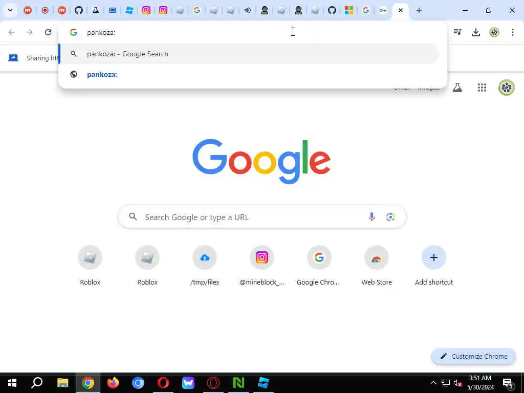Image resolution: width=524 pixels, height=393 pixels.
Task: Select the bold 'pankoza:' URL suggestion
Action: [249, 74]
